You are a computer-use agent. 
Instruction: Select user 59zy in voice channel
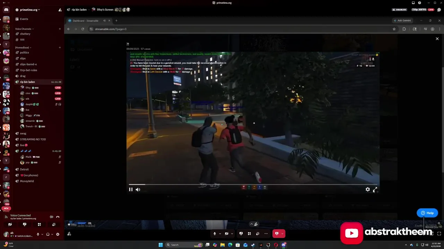[x=28, y=88]
